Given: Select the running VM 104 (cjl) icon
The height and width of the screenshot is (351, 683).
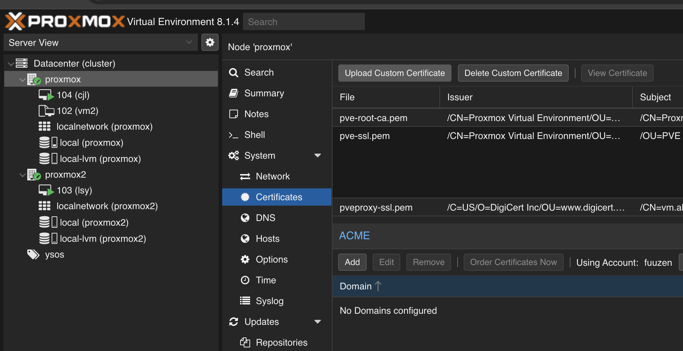Looking at the screenshot, I should point(46,95).
